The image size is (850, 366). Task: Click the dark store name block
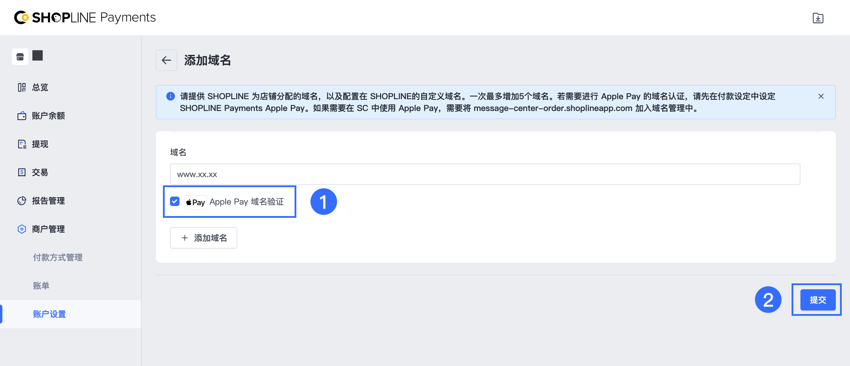click(x=37, y=55)
